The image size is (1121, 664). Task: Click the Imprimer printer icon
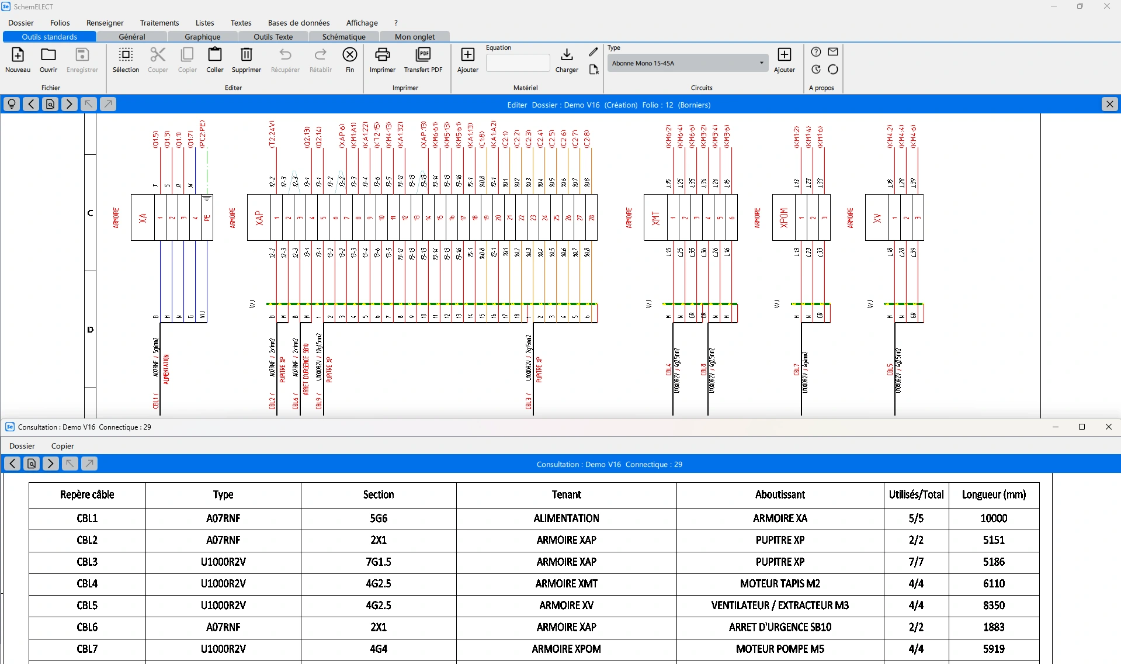(383, 55)
